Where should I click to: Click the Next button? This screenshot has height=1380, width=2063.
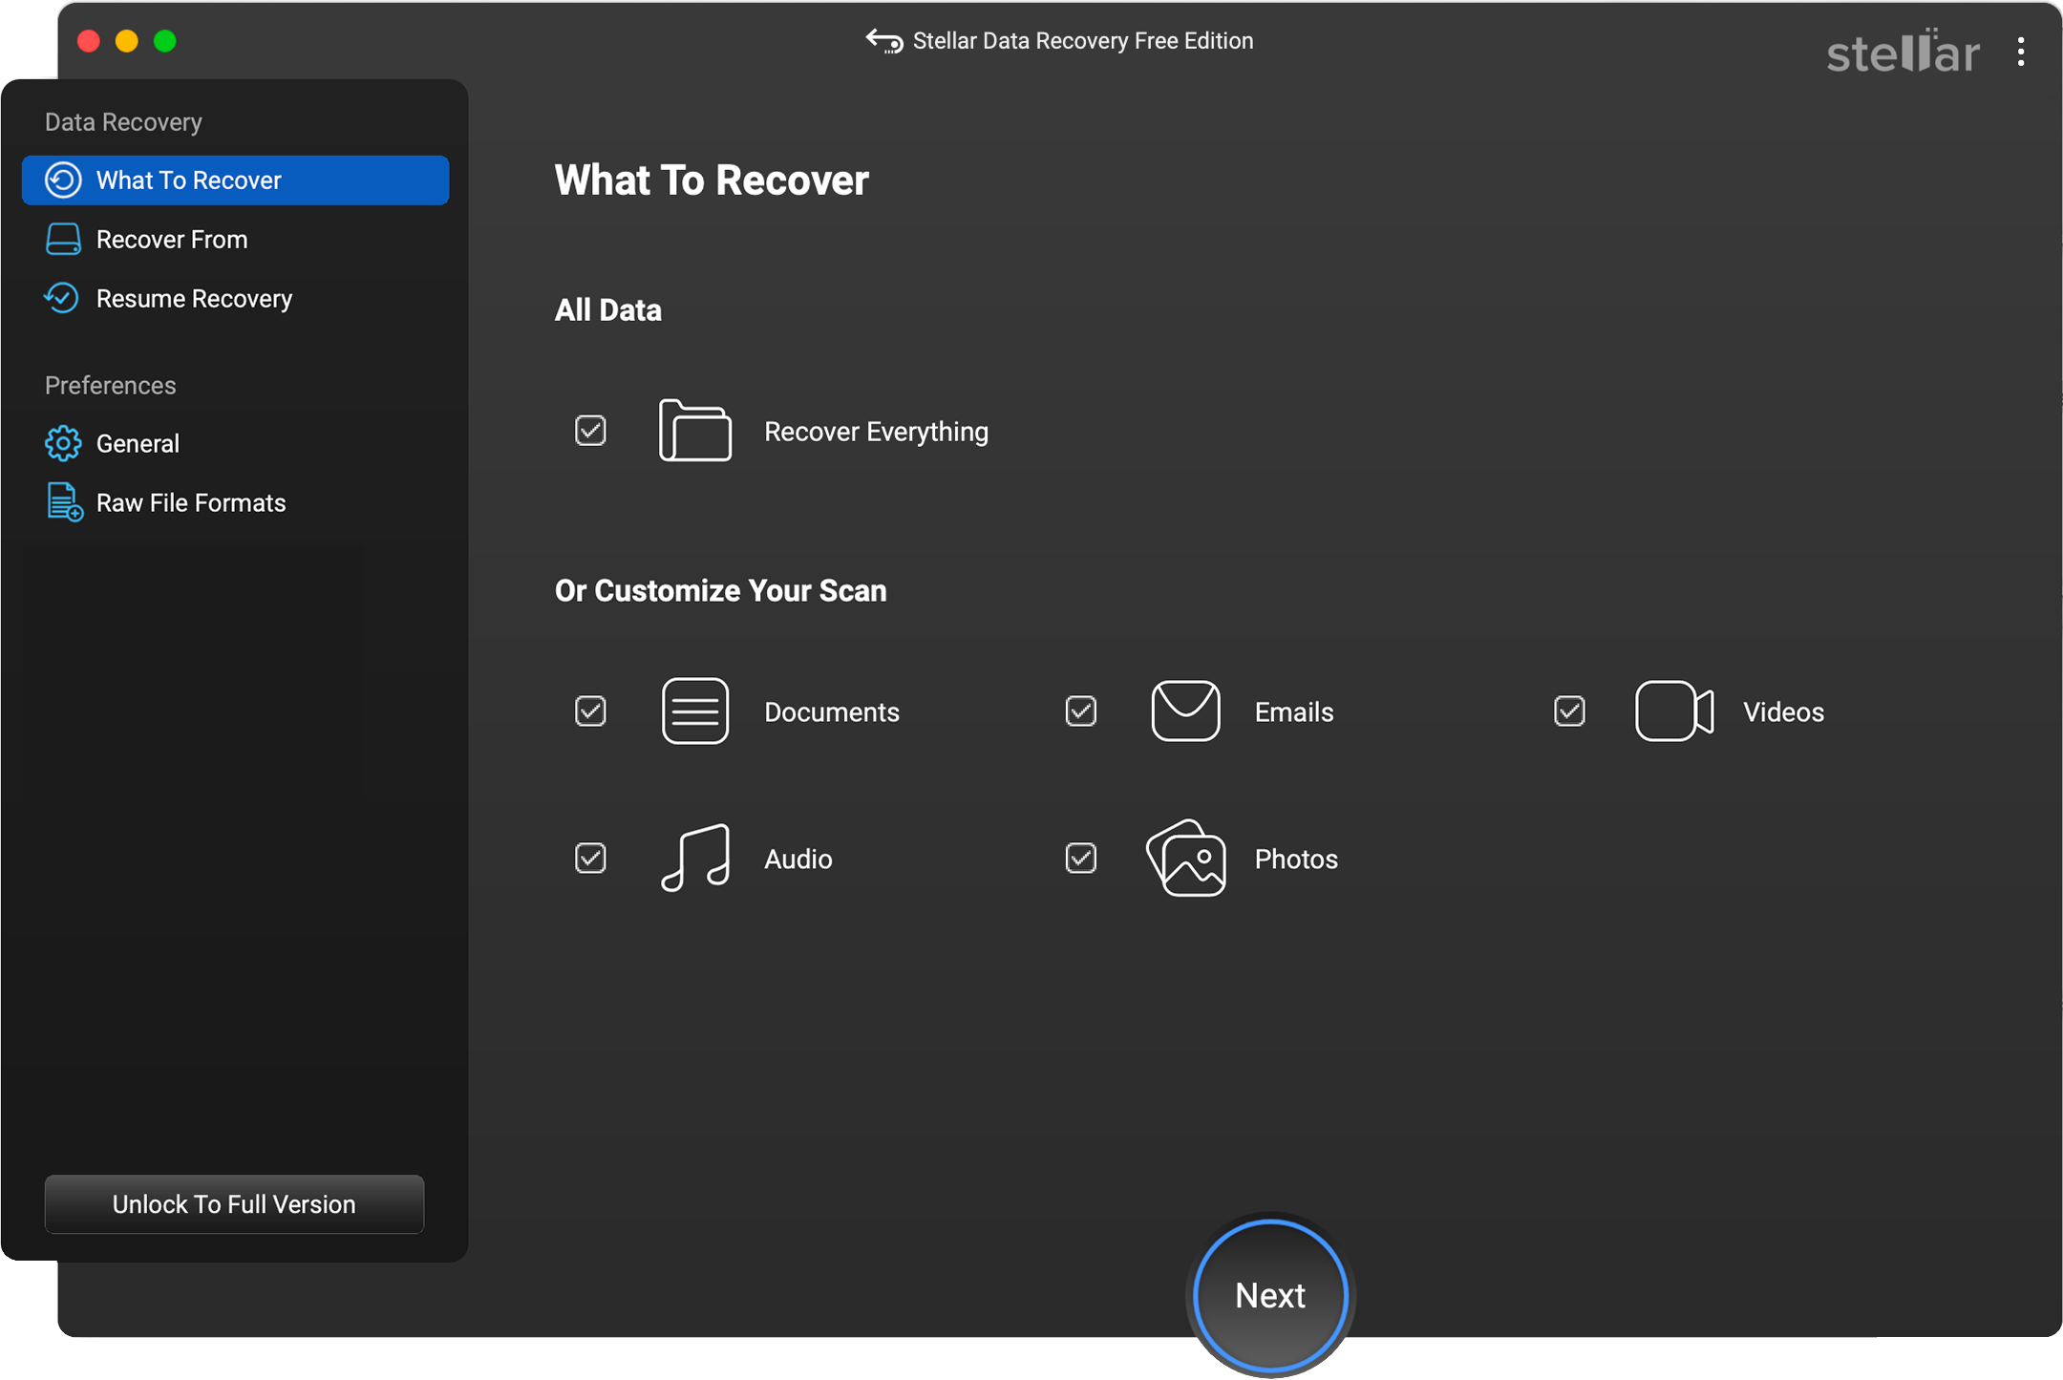coord(1269,1295)
